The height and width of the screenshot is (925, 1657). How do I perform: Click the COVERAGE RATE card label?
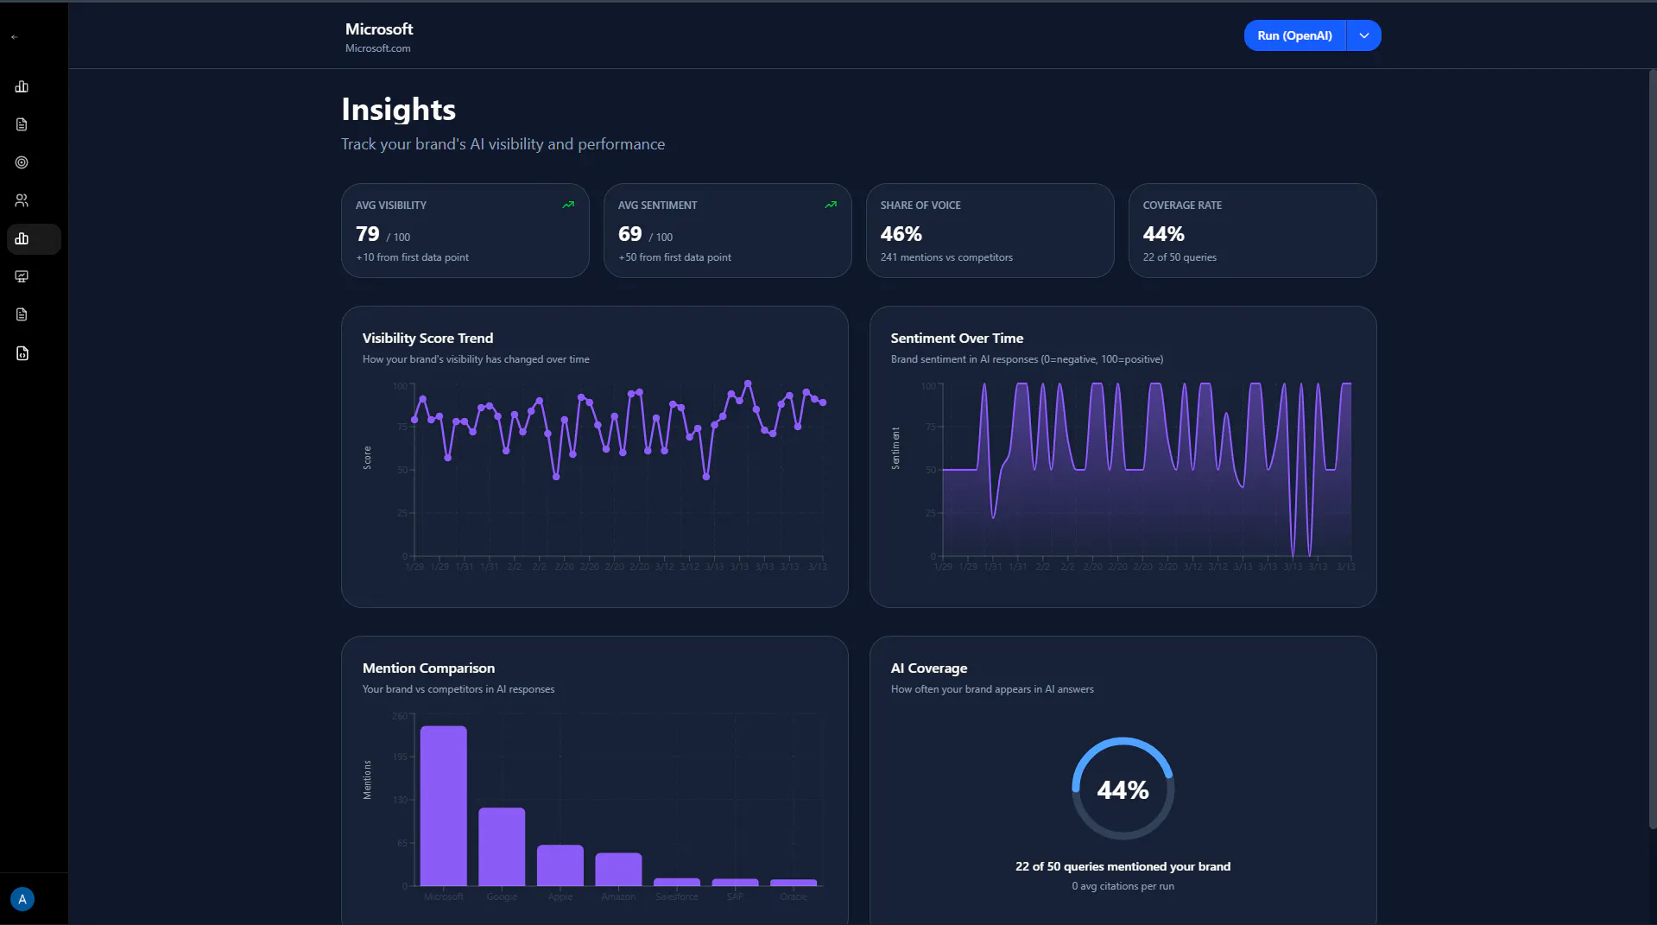tap(1182, 206)
